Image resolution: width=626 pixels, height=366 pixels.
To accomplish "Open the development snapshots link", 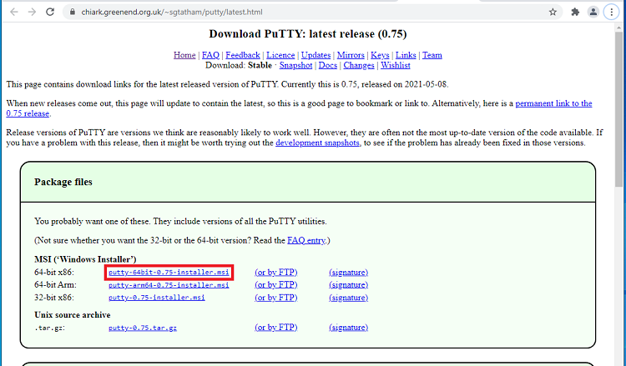I will (x=317, y=143).
